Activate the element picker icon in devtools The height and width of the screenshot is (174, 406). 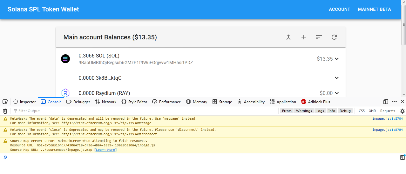pyautogui.click(x=5, y=102)
